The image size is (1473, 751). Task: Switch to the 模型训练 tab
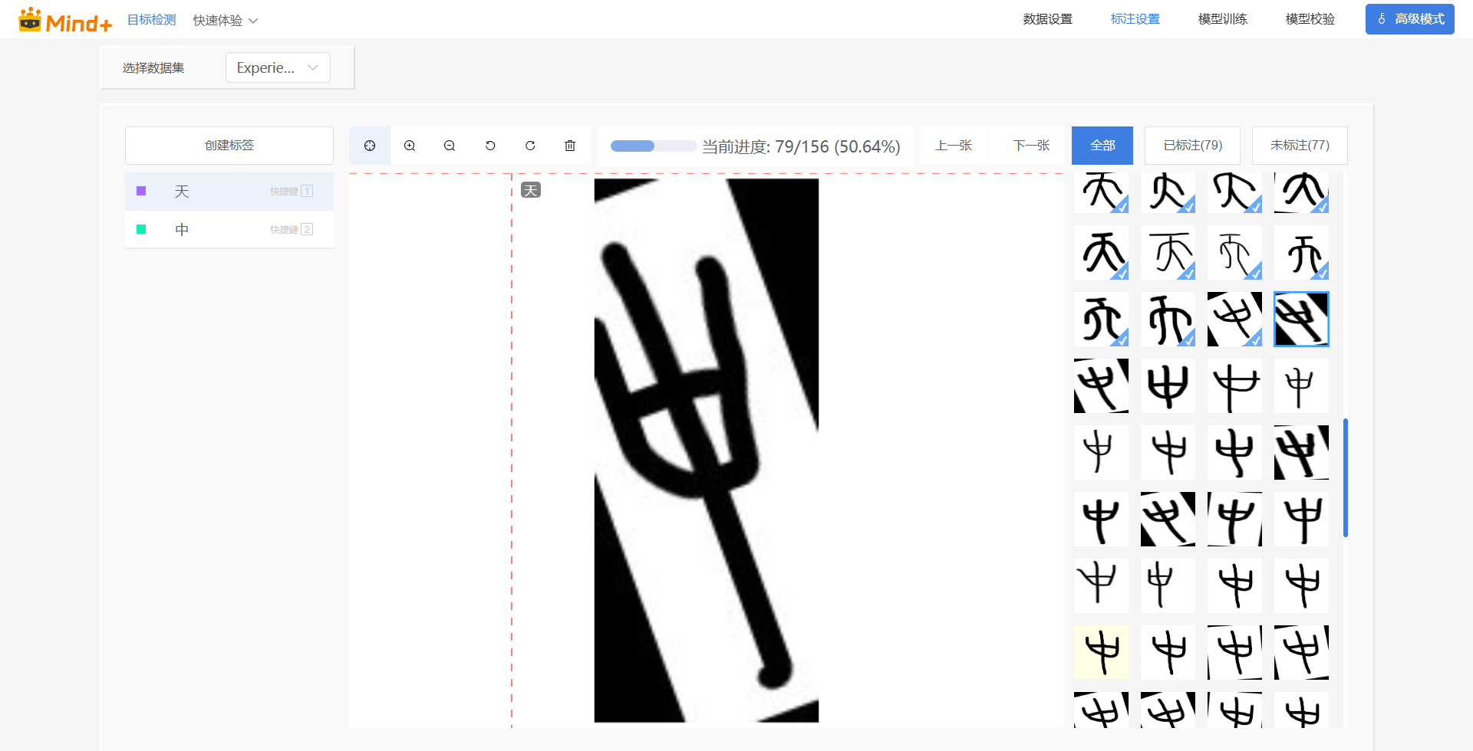[x=1222, y=19]
